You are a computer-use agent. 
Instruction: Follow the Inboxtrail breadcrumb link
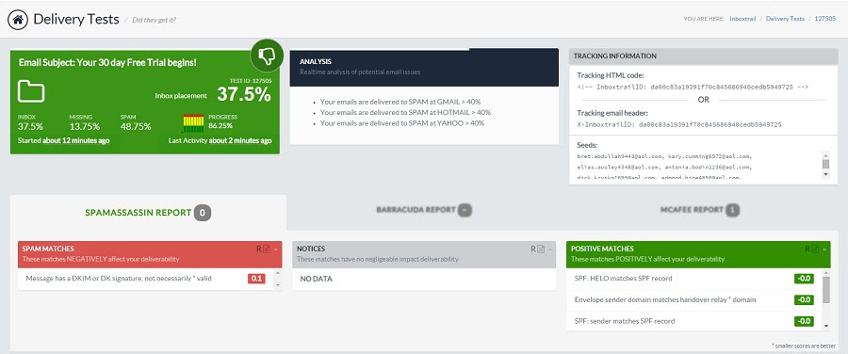coord(742,19)
